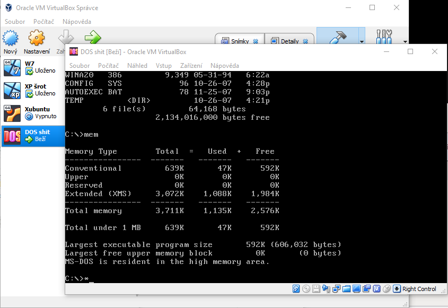This screenshot has width=448, height=308.
Task: Click the 'AUTOEXEC BAT' file listing line
Action: pyautogui.click(x=168, y=92)
